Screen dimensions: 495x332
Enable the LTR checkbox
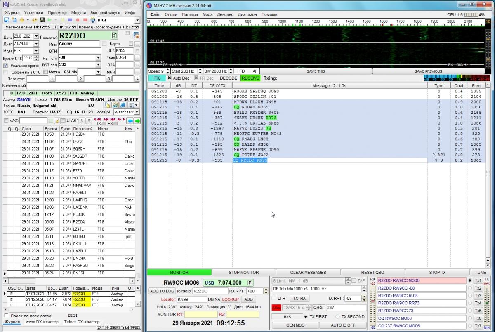coord(274,298)
